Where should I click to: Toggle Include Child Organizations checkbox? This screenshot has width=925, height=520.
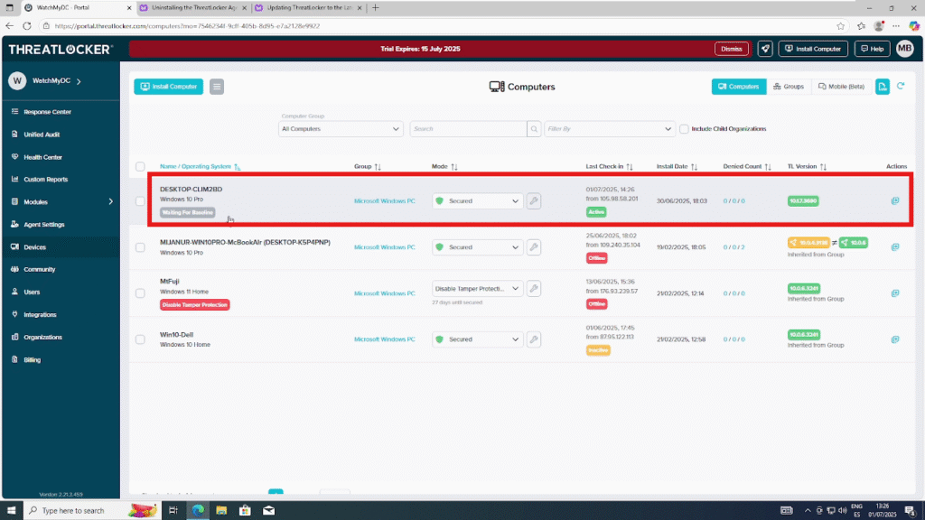684,129
